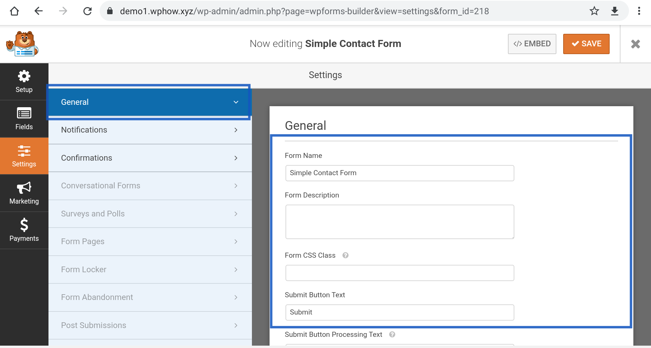
Task: Click the site lock security icon
Action: [x=110, y=11]
